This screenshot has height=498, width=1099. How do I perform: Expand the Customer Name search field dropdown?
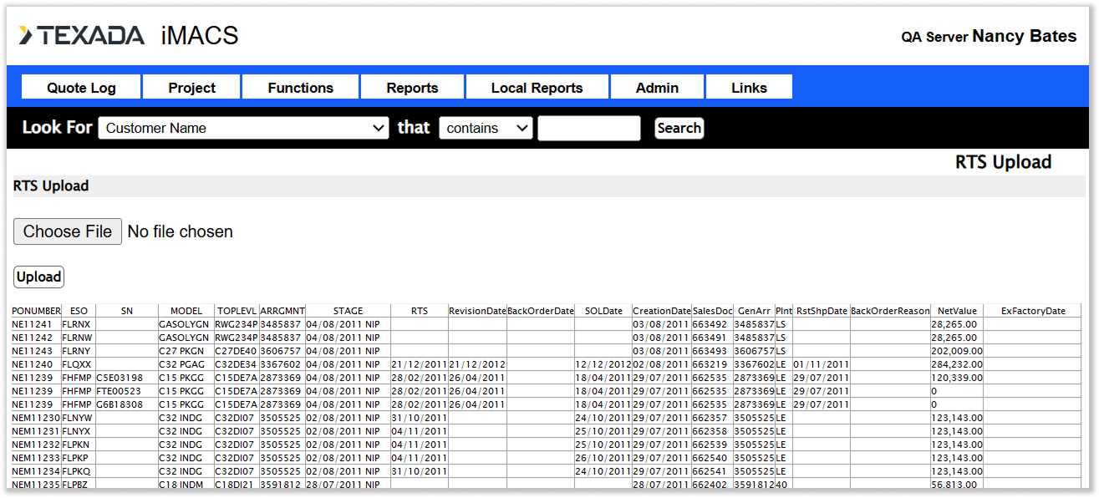[243, 128]
